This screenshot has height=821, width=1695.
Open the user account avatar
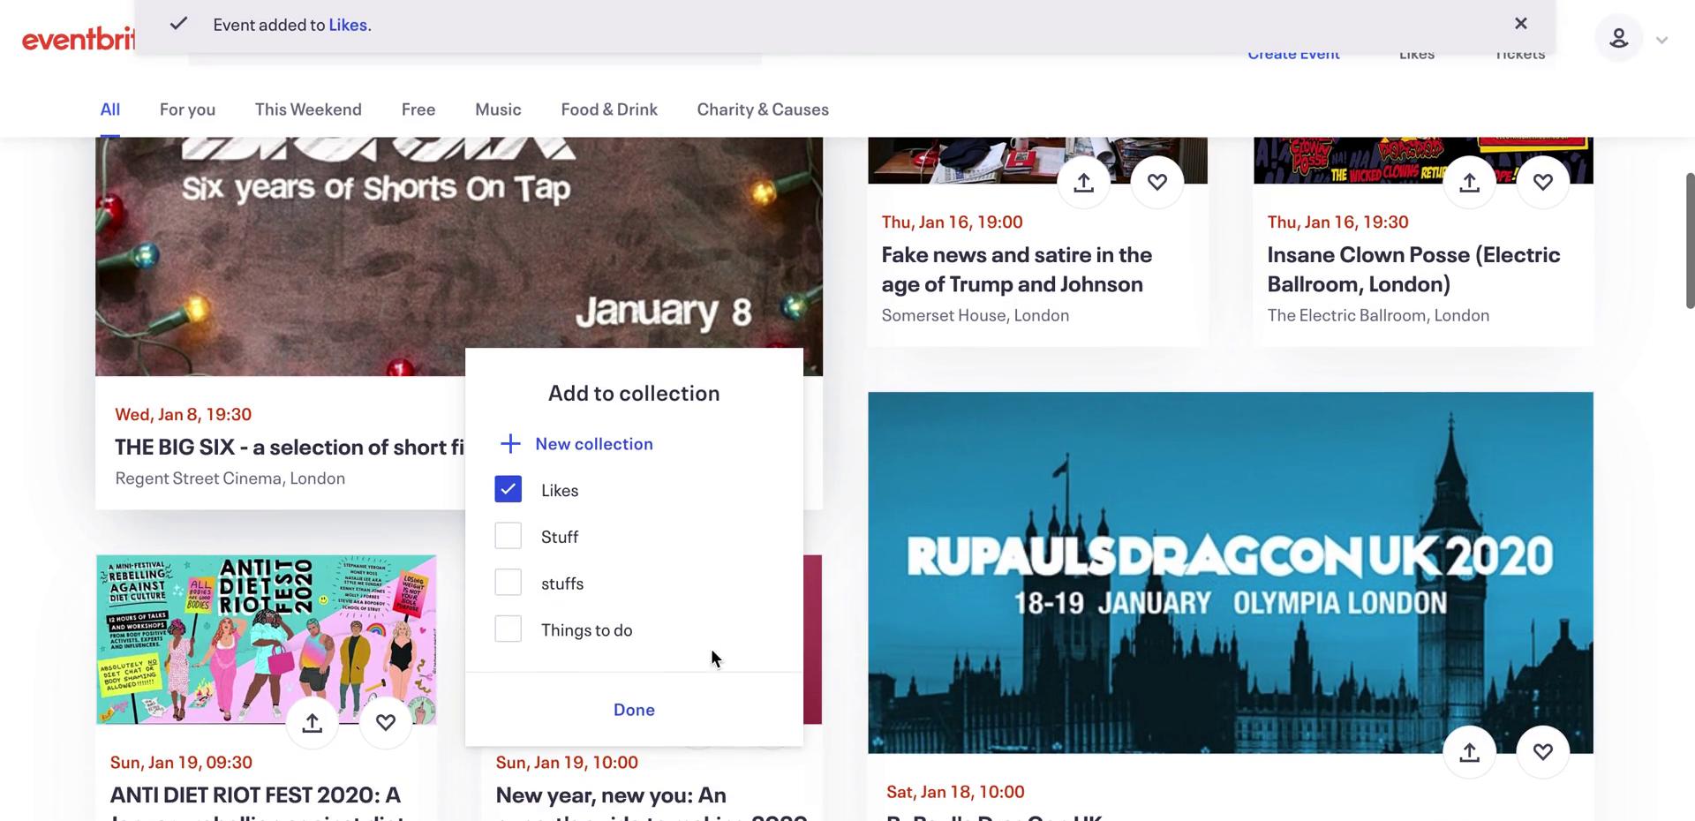click(x=1618, y=38)
